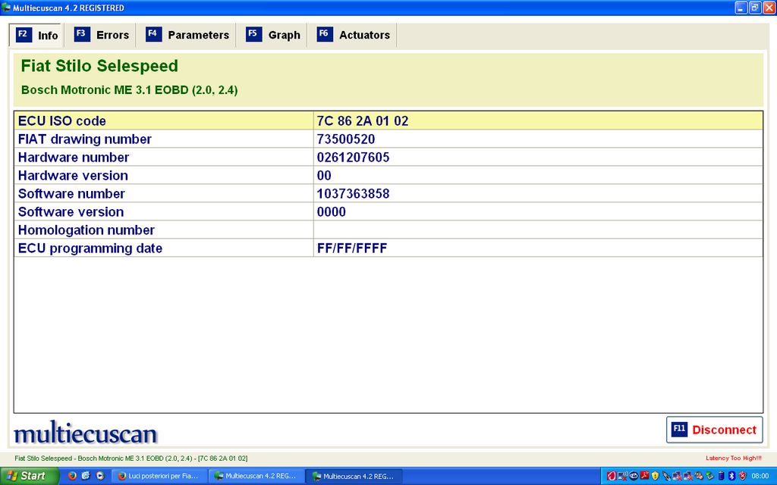This screenshot has height=485, width=777.
Task: Open the Windows Start menu
Action: (x=29, y=476)
